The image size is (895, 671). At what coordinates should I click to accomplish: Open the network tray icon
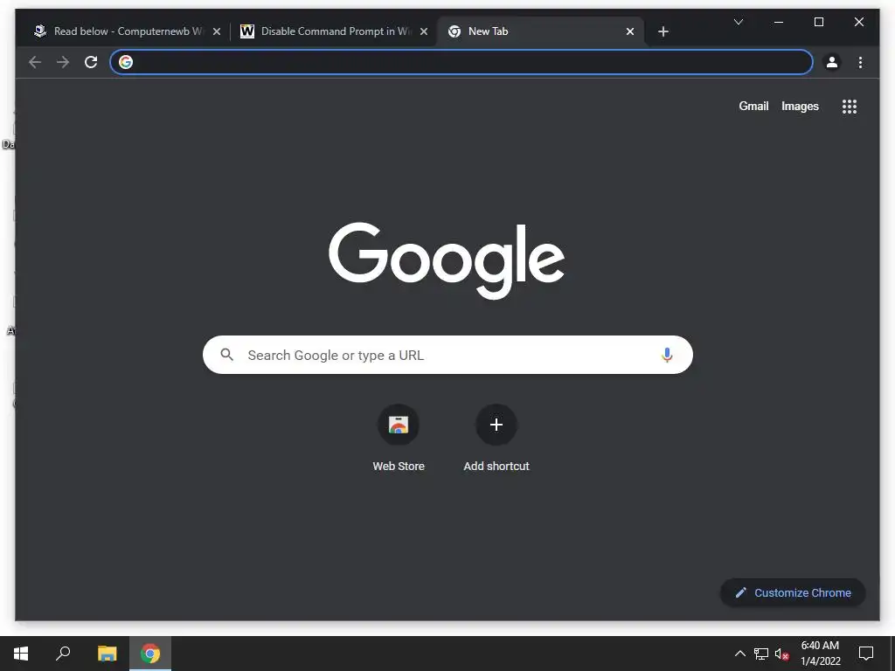tap(761, 654)
